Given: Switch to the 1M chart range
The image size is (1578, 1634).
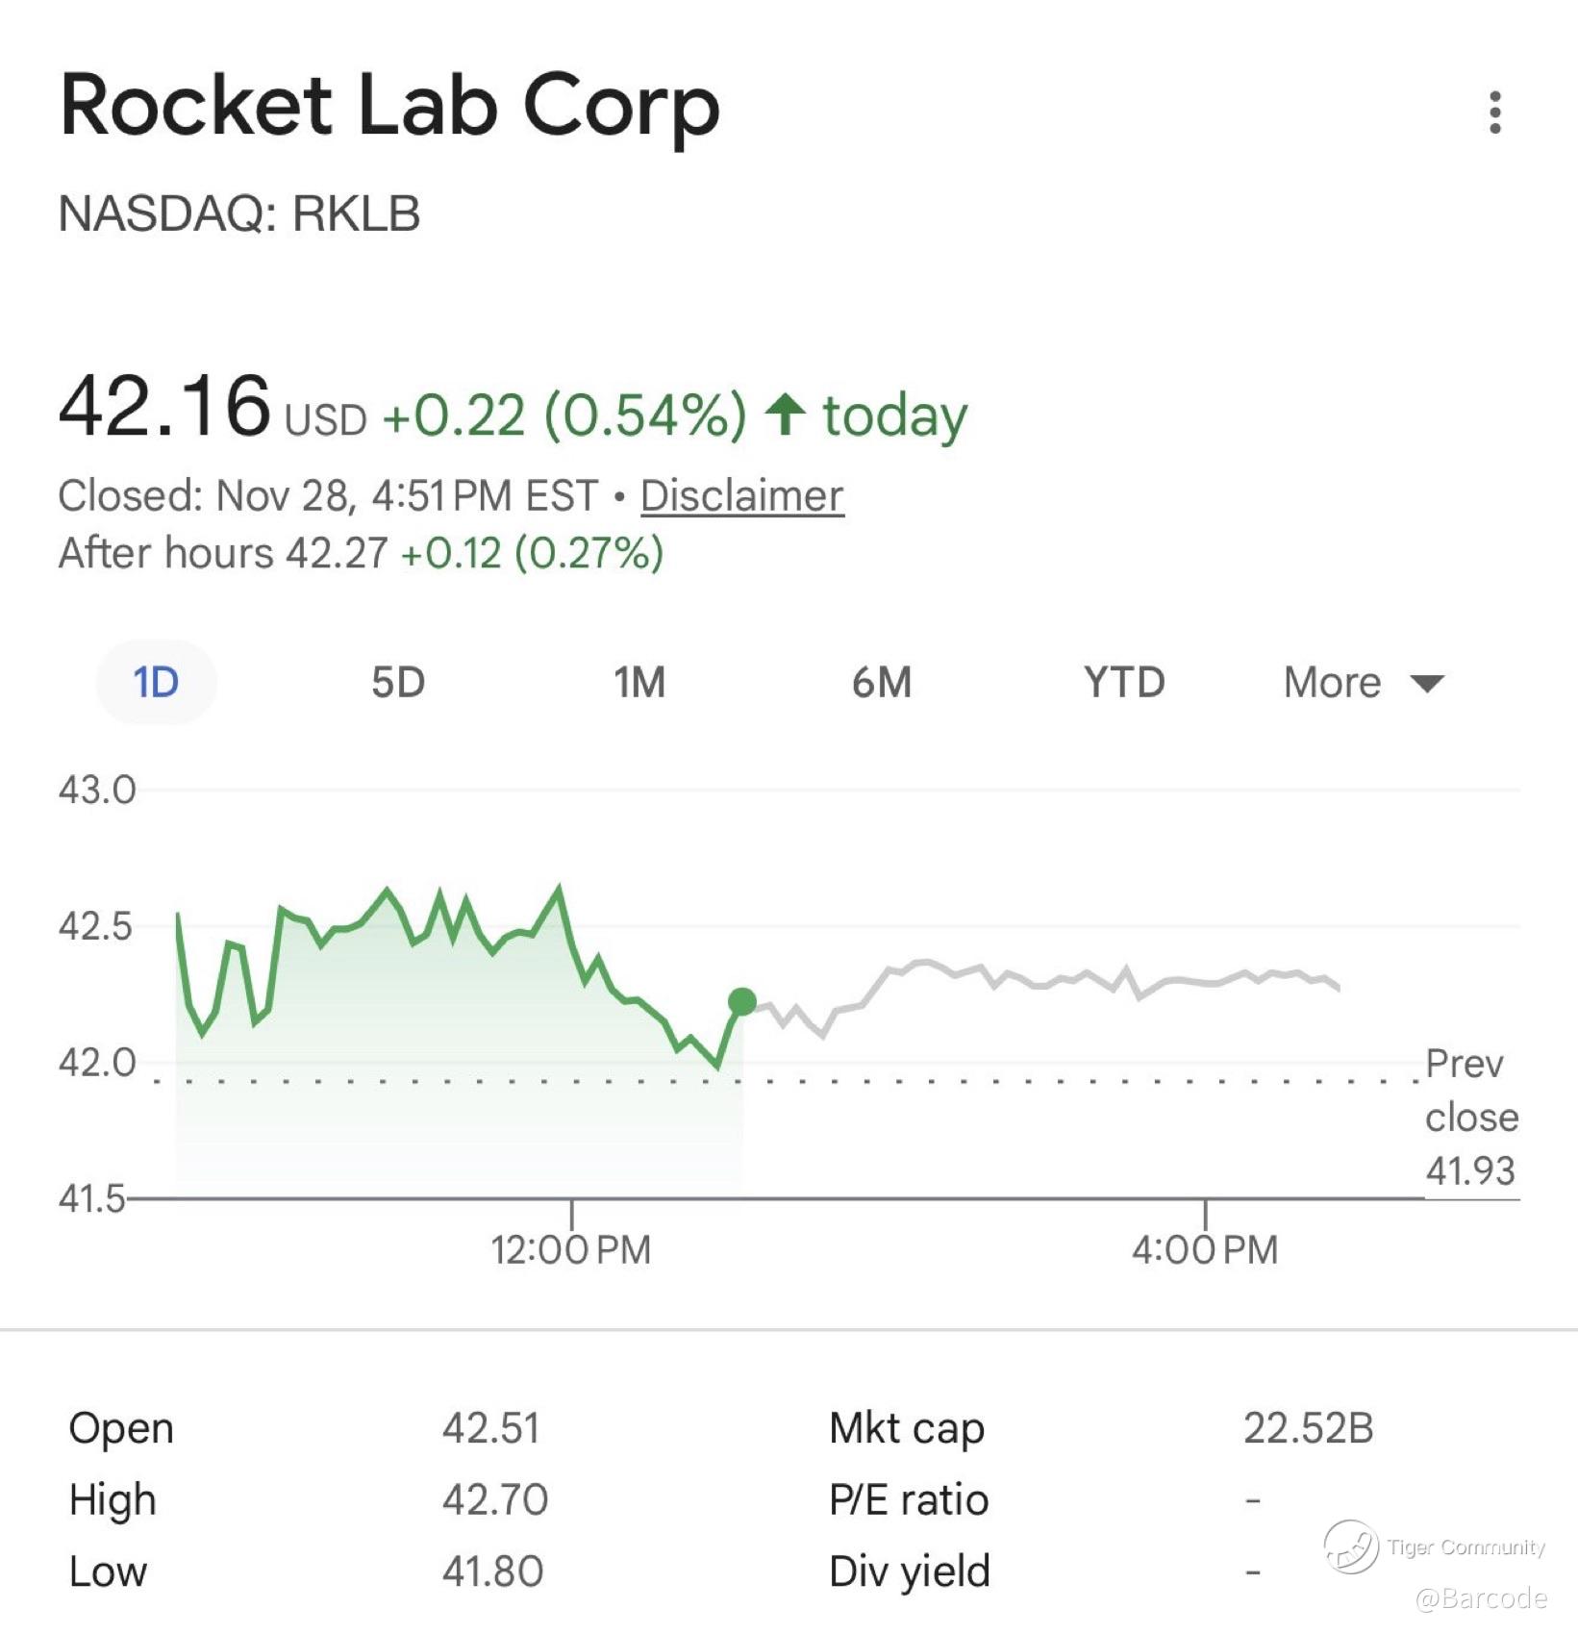Looking at the screenshot, I should pos(639,683).
